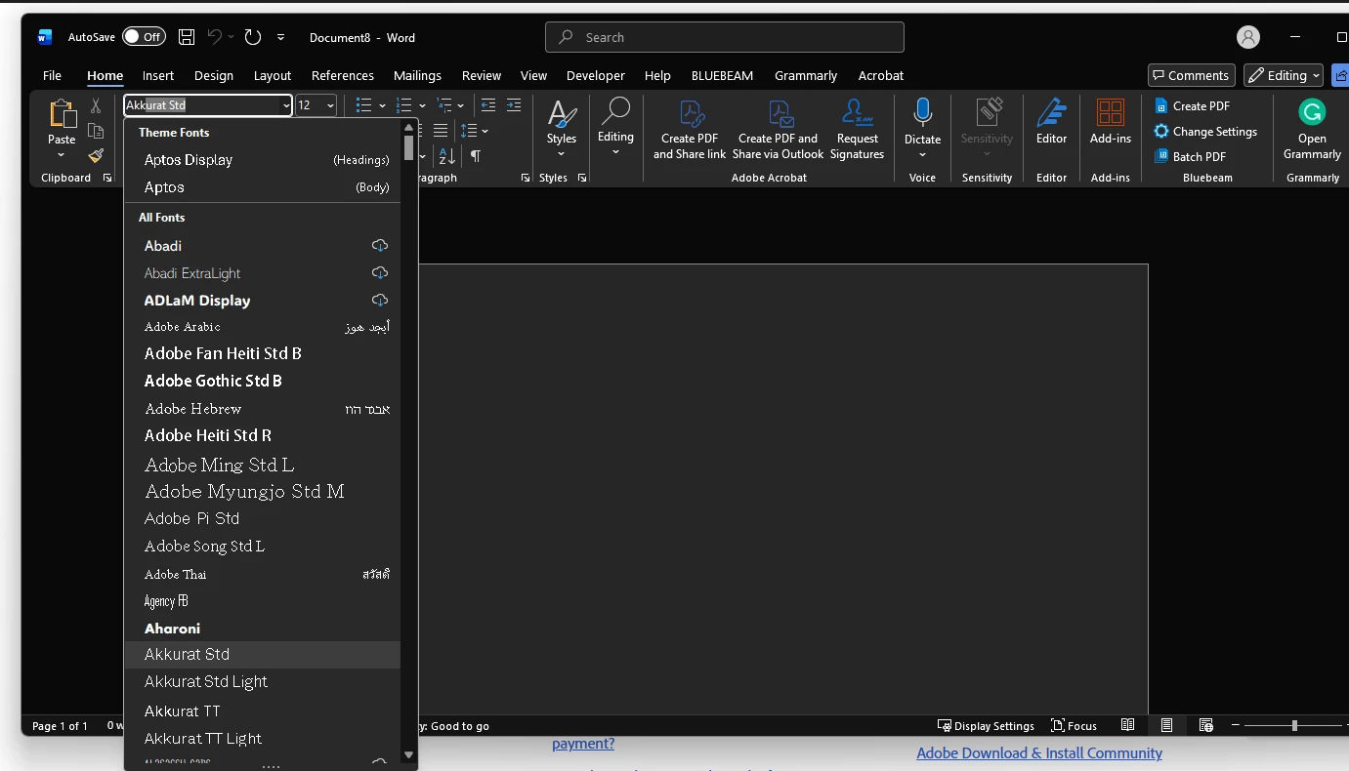This screenshot has width=1349, height=771.
Task: Click the Justify alignment icon
Action: tap(442, 131)
